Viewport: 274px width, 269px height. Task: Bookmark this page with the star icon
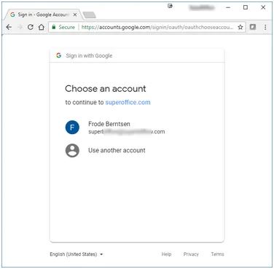tap(240, 27)
